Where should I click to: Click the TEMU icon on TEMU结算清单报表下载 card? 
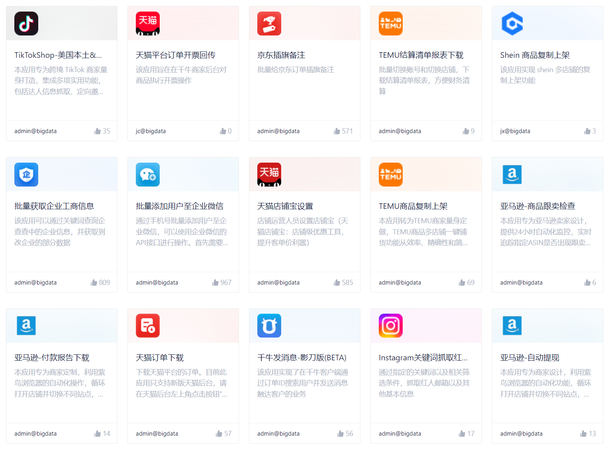pos(391,24)
